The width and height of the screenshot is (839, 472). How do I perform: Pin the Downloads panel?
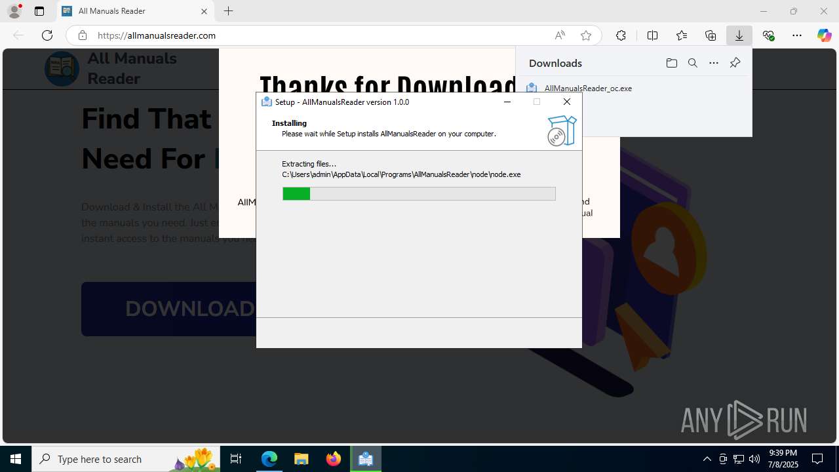(x=735, y=63)
